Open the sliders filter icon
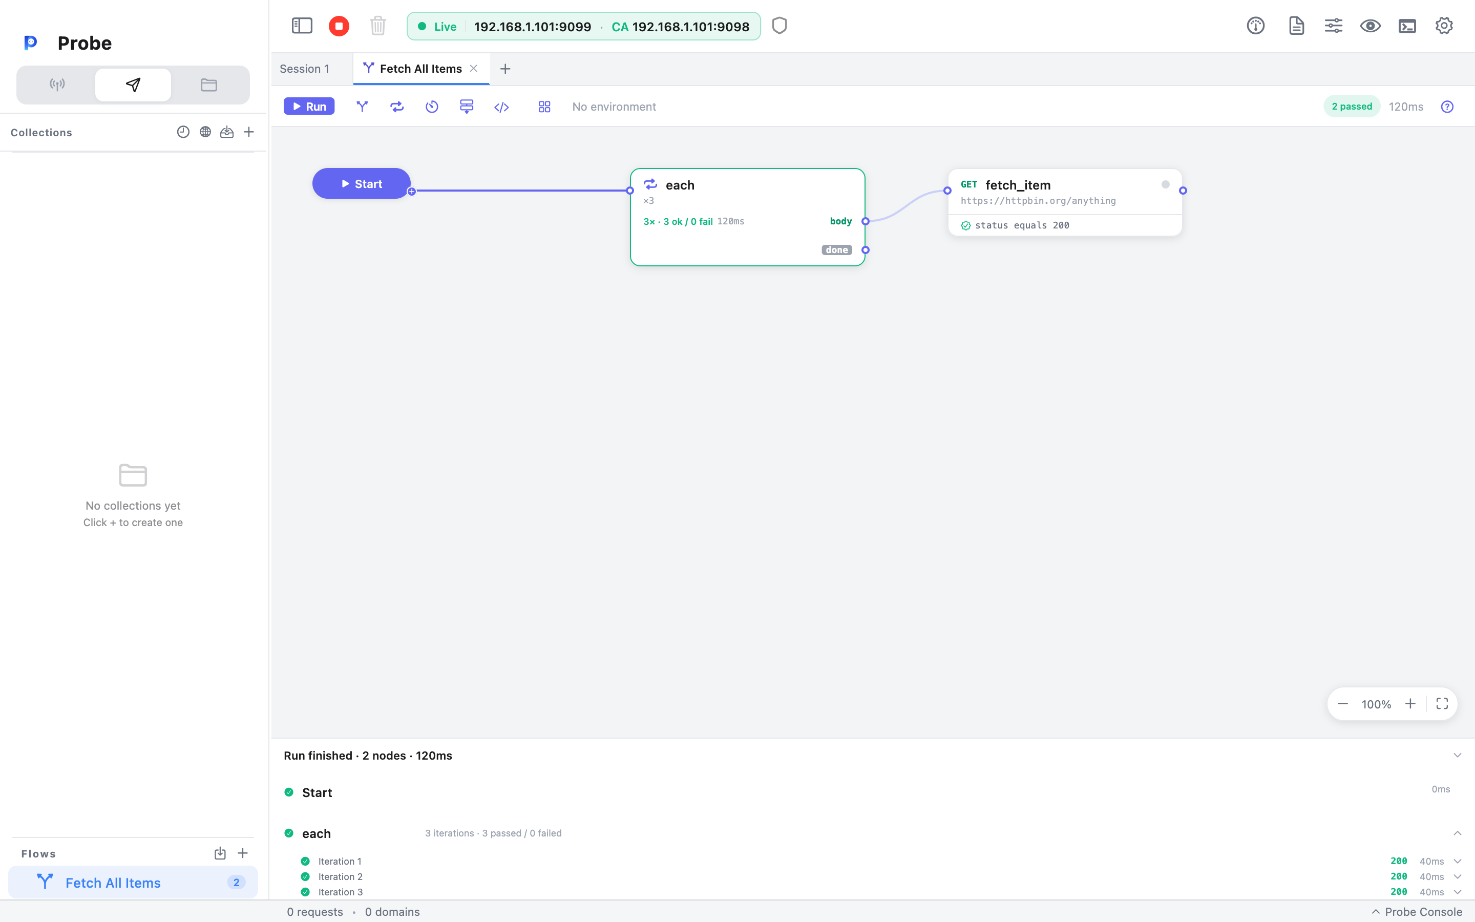 click(x=1334, y=26)
